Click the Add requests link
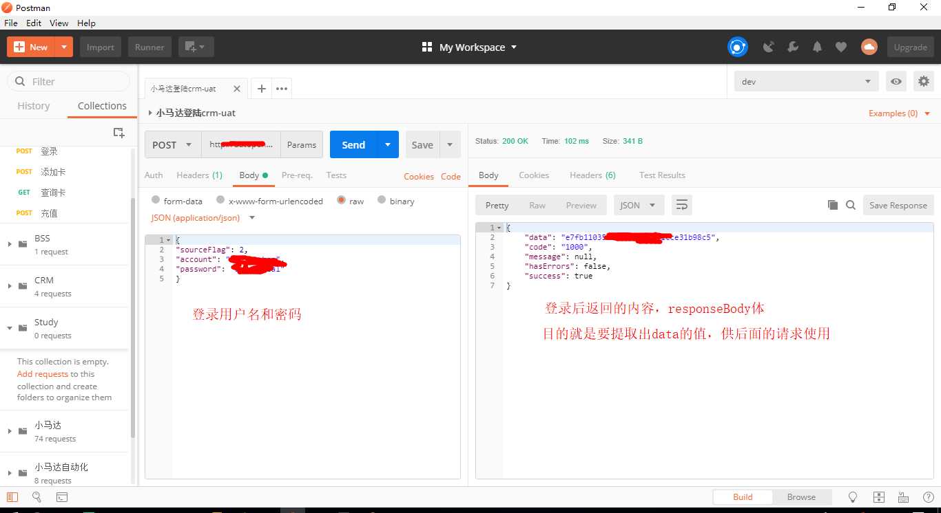 (x=43, y=374)
